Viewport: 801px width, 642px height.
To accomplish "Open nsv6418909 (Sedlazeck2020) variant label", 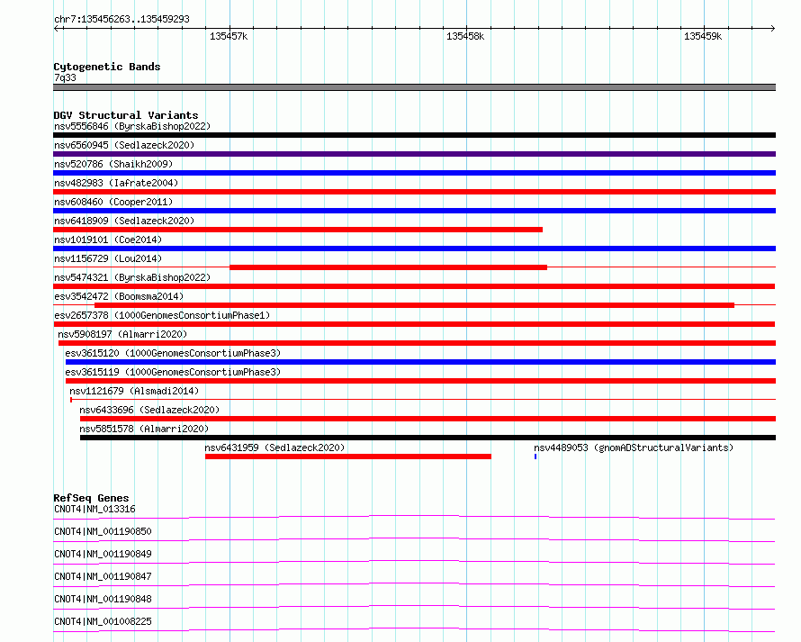I will [x=124, y=221].
